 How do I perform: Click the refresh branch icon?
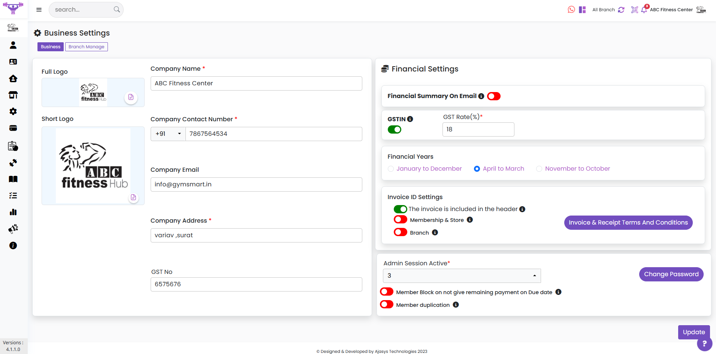pos(621,10)
